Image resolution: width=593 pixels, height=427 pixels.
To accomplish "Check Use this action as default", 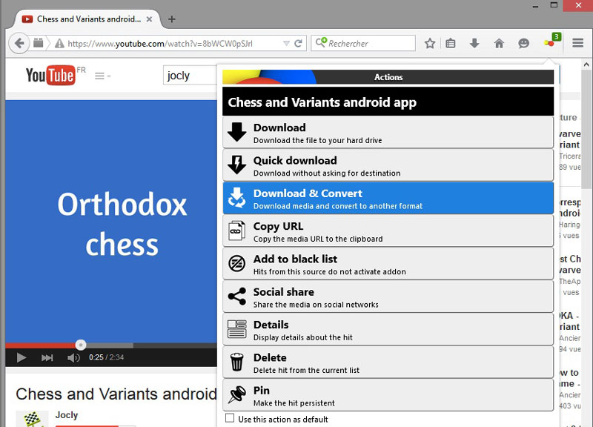I will point(230,418).
